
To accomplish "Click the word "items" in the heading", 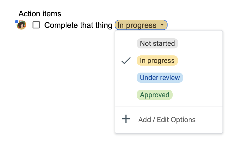I will (53, 14).
